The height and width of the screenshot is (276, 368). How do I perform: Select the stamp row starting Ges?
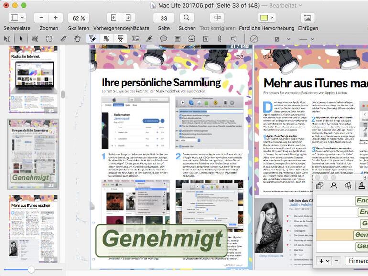(342, 246)
